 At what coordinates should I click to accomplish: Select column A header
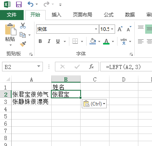(x=31, y=79)
